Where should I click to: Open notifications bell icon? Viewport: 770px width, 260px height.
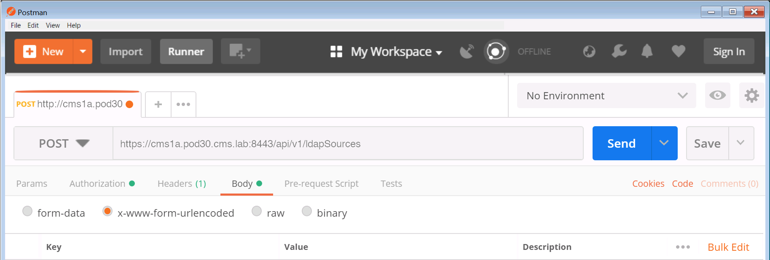(647, 51)
